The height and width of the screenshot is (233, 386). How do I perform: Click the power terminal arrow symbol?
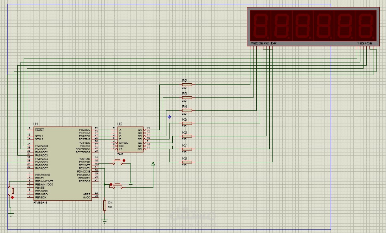(x=153, y=164)
